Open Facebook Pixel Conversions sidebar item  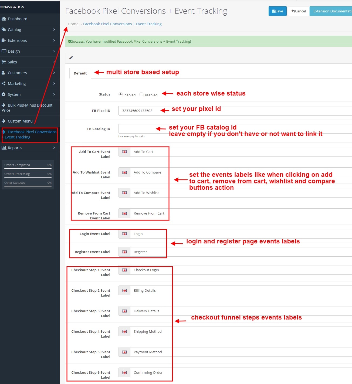point(30,134)
